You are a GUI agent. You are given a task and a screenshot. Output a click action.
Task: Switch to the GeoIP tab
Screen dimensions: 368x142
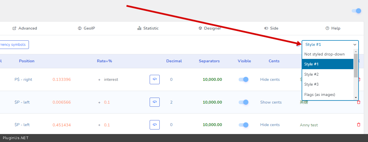point(86,28)
